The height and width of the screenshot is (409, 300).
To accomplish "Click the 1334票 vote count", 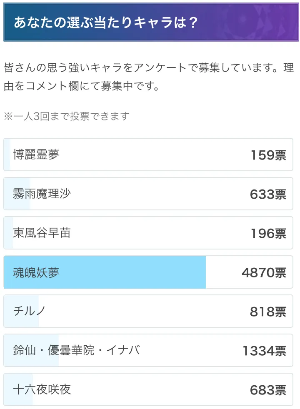I will pos(264,351).
